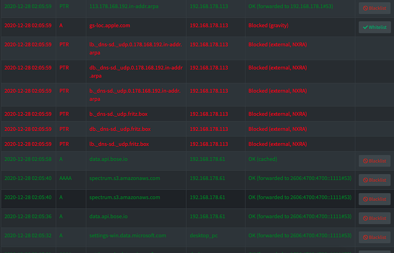Click client 192.168.178.113 on gs-loc.apple.com row
The image size is (394, 253).
[x=209, y=25]
